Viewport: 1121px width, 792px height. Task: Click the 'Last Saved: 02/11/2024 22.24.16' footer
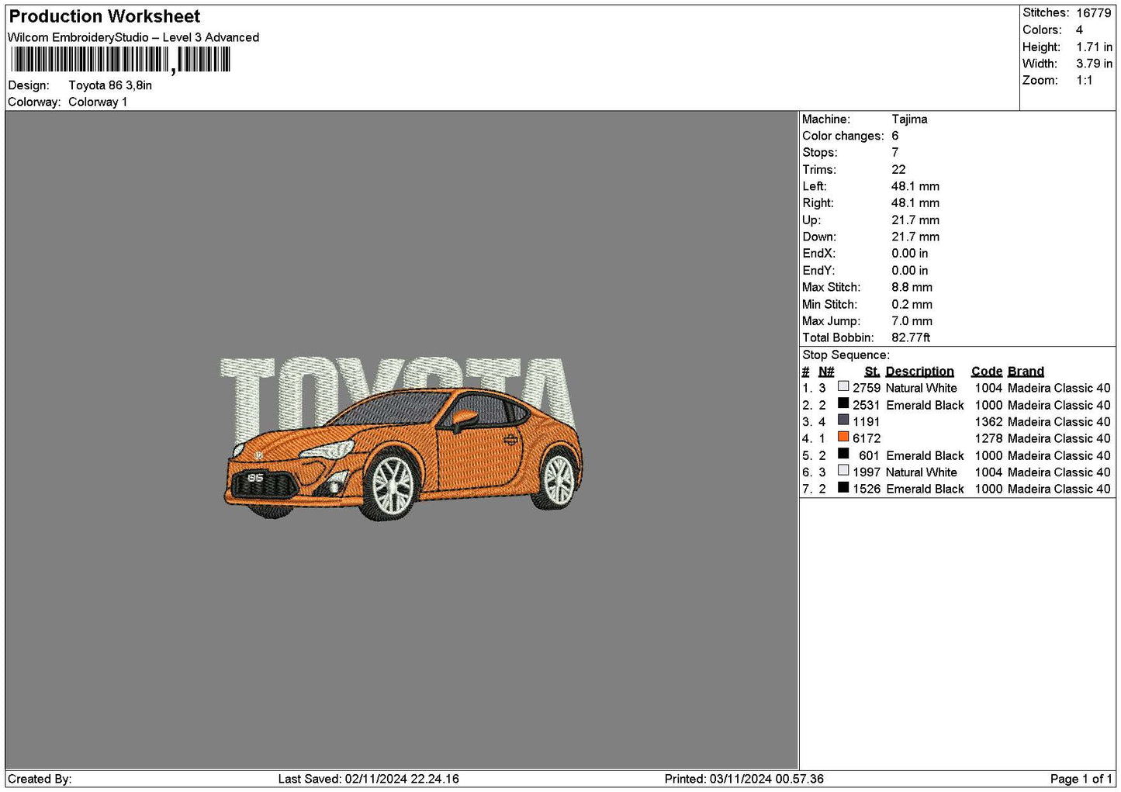point(368,779)
